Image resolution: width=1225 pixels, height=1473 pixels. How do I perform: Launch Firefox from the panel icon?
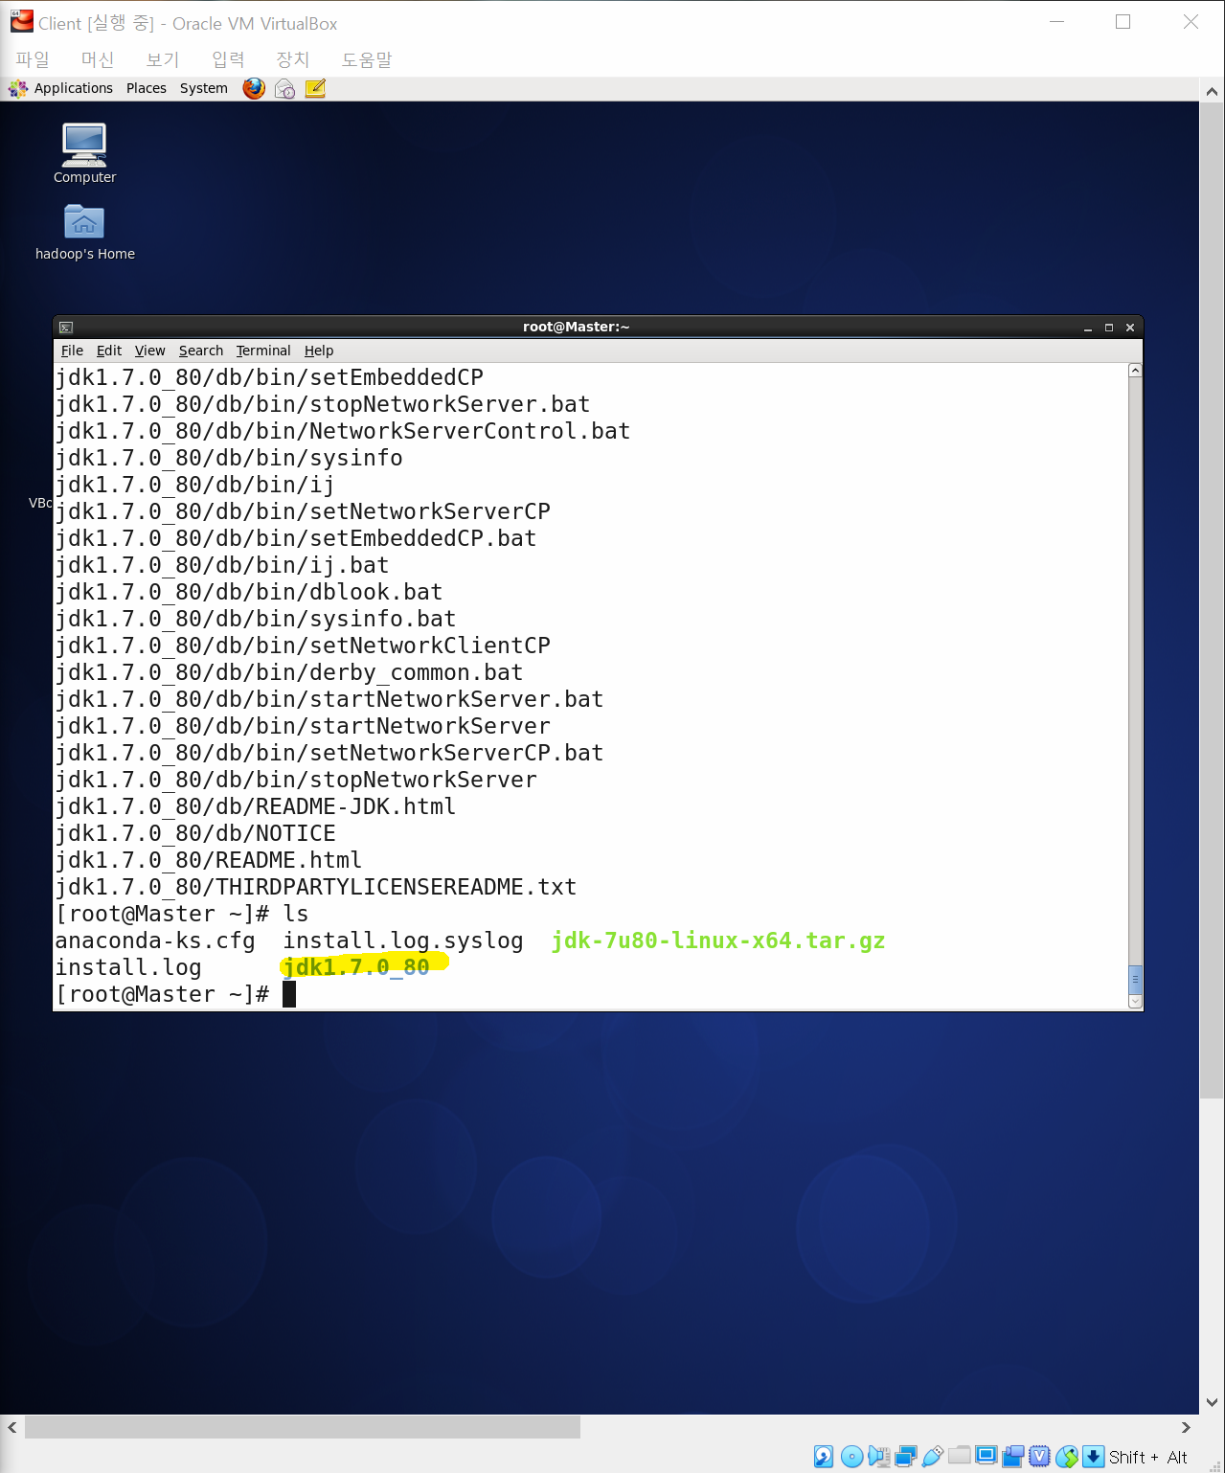tap(254, 88)
